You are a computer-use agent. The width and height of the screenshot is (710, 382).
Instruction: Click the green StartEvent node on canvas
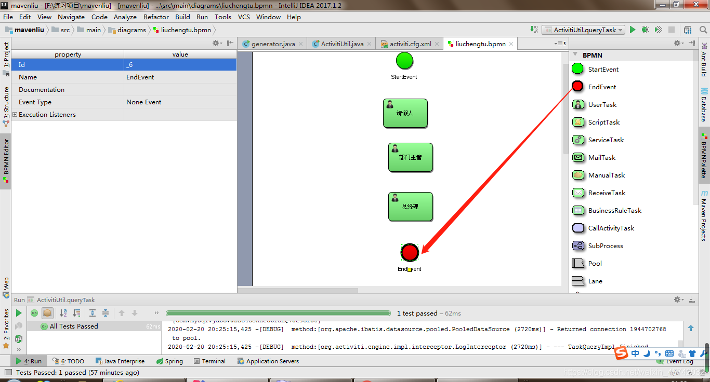[404, 61]
